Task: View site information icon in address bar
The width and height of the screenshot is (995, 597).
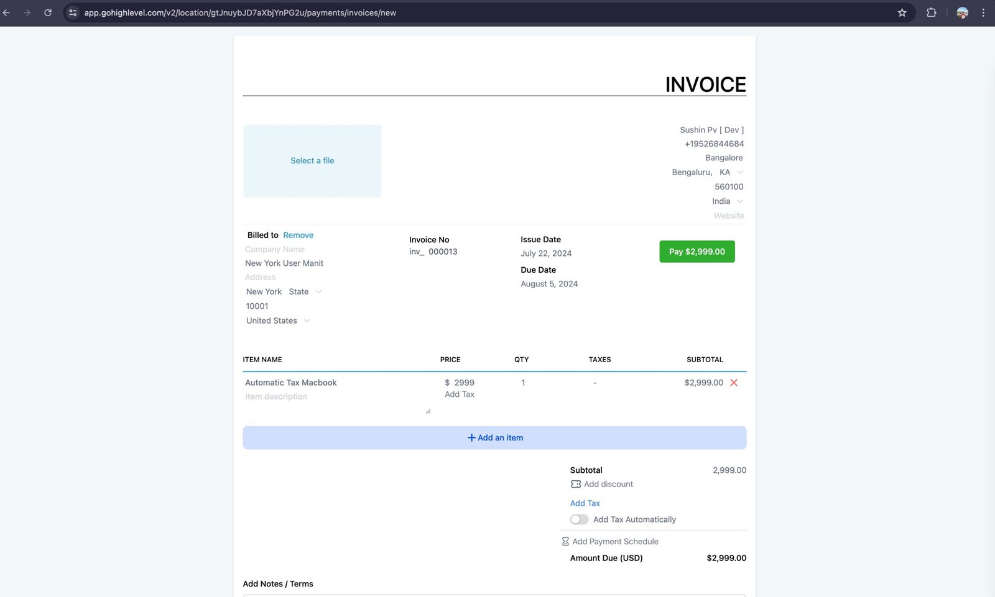Action: point(73,12)
